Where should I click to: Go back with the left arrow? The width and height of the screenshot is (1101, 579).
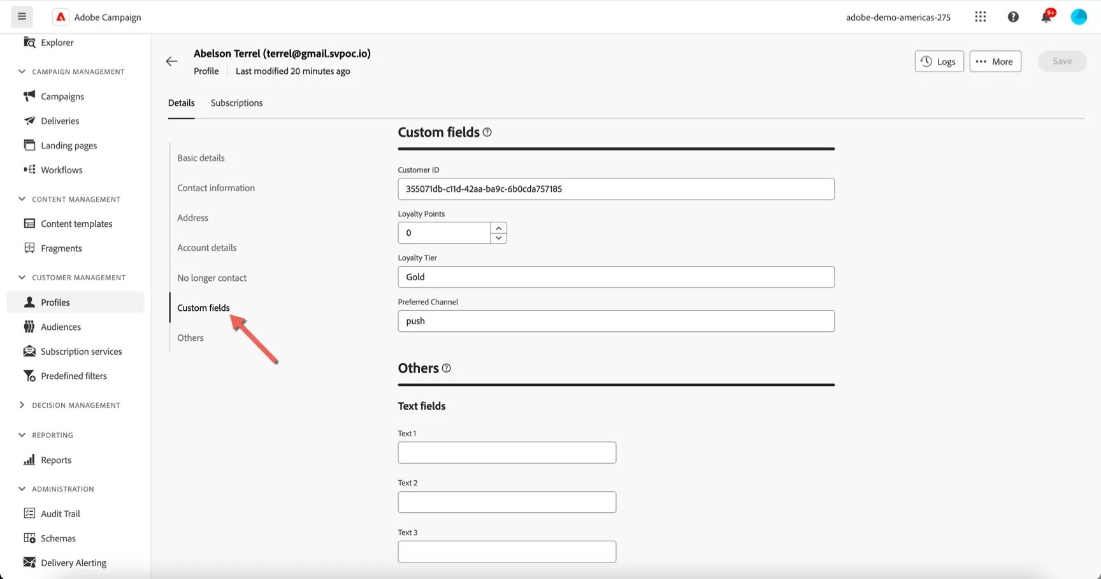point(171,61)
